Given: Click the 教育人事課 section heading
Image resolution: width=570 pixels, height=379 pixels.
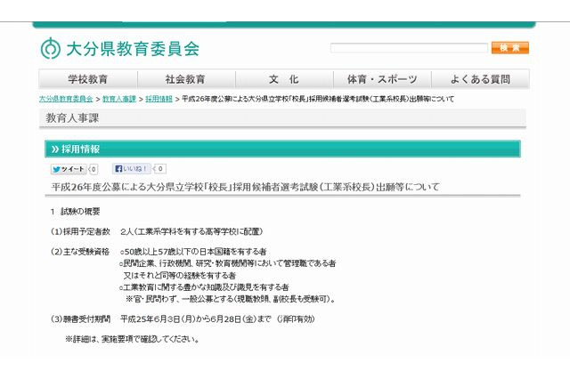Looking at the screenshot, I should [72, 118].
